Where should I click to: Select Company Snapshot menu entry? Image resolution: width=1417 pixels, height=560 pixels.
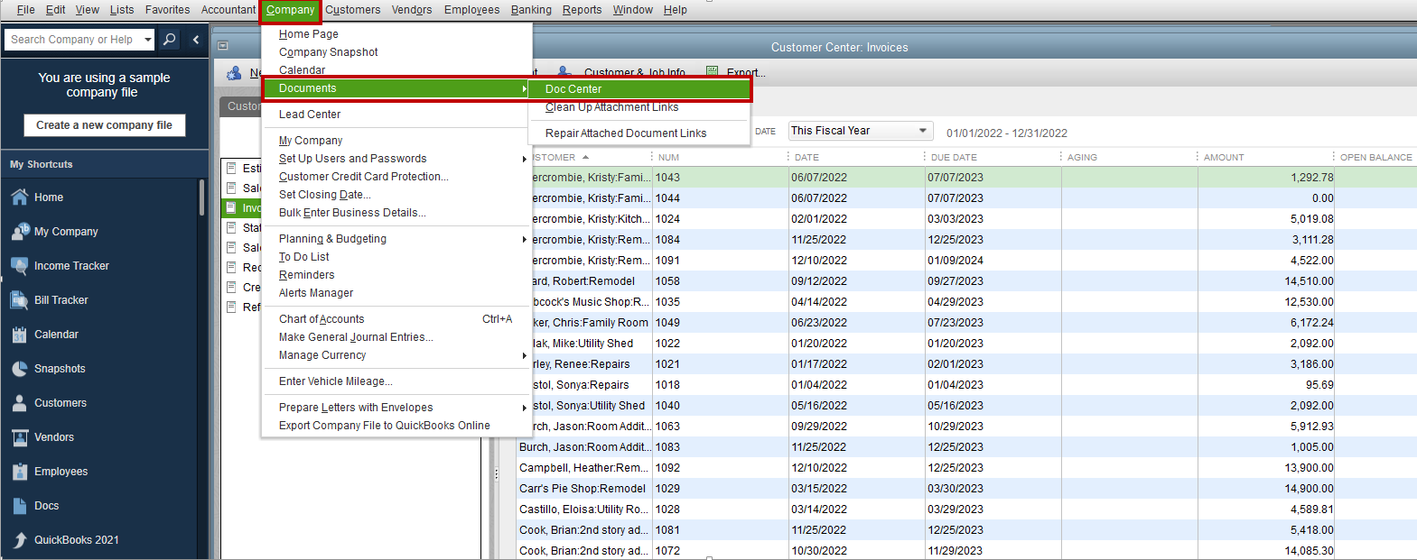[x=329, y=52]
